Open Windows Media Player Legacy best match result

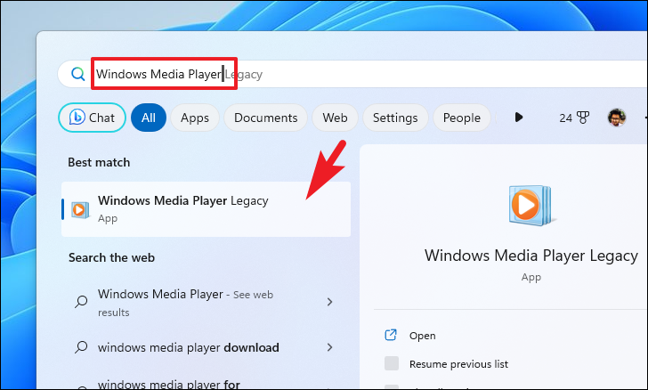206,209
